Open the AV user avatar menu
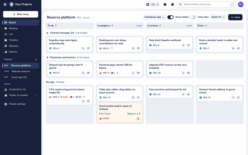The image size is (248, 155). coord(241,5)
